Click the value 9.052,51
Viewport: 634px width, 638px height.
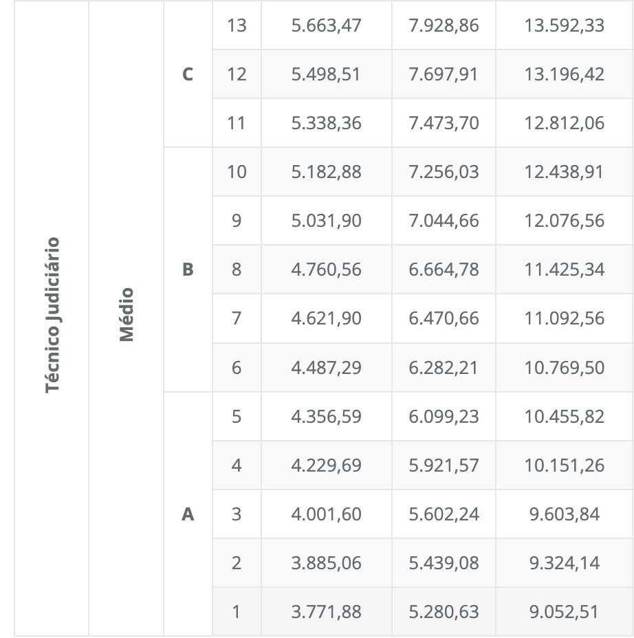coord(564,612)
